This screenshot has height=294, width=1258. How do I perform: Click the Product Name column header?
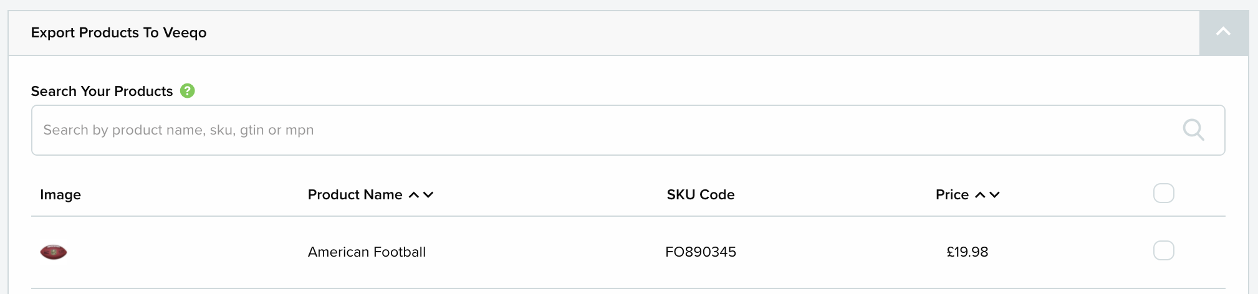355,194
